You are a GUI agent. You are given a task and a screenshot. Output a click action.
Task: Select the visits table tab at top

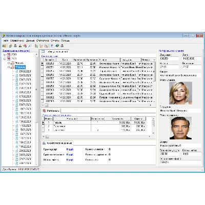[55, 52]
